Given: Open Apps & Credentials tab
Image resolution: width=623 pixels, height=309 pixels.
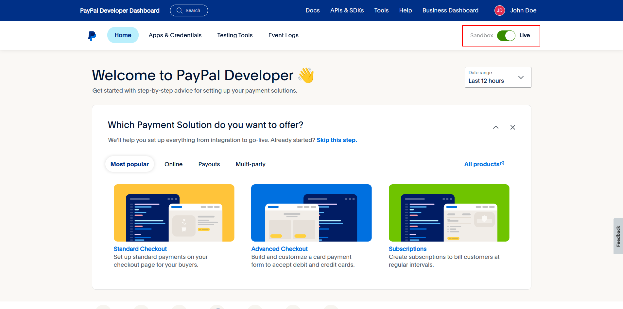Looking at the screenshot, I should coord(175,35).
